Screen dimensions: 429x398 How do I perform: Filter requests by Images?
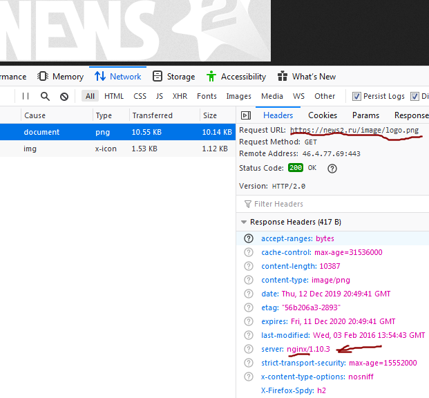coord(238,96)
